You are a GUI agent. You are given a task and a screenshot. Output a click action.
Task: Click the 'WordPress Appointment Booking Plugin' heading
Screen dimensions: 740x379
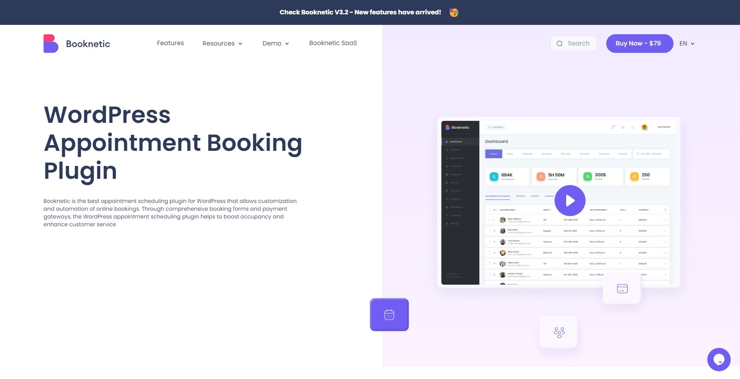173,143
